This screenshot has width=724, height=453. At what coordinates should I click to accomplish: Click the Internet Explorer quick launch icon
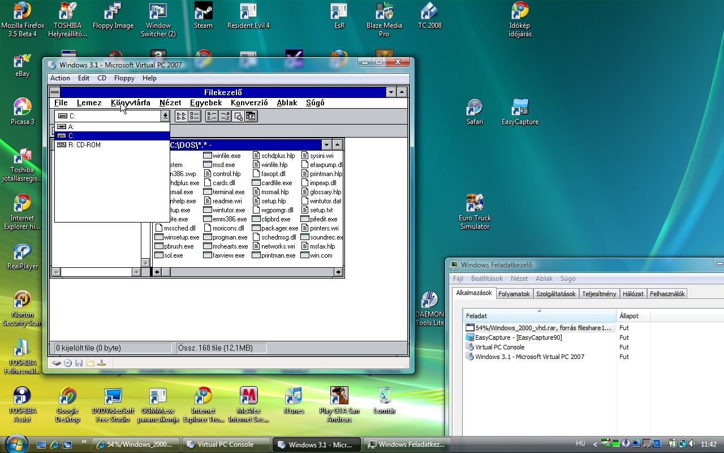coord(54,445)
